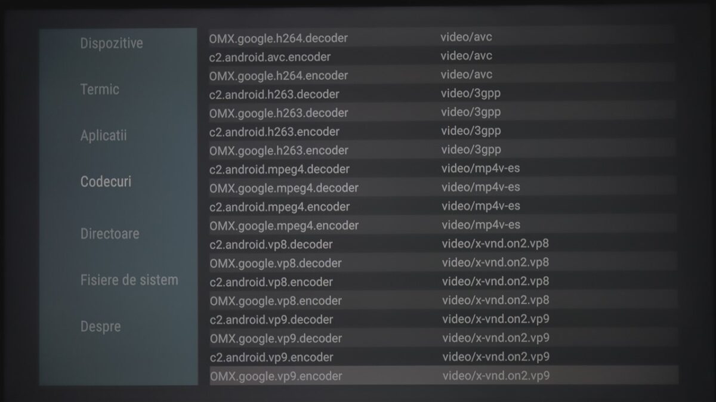The image size is (716, 402).
Task: Click the c2.android.mpeg4.decoder codec
Action: tap(279, 169)
